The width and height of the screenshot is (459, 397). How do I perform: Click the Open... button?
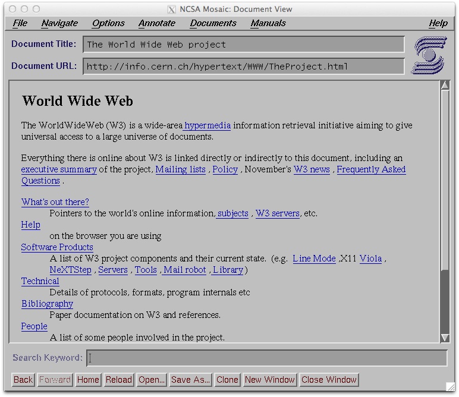[x=152, y=380]
